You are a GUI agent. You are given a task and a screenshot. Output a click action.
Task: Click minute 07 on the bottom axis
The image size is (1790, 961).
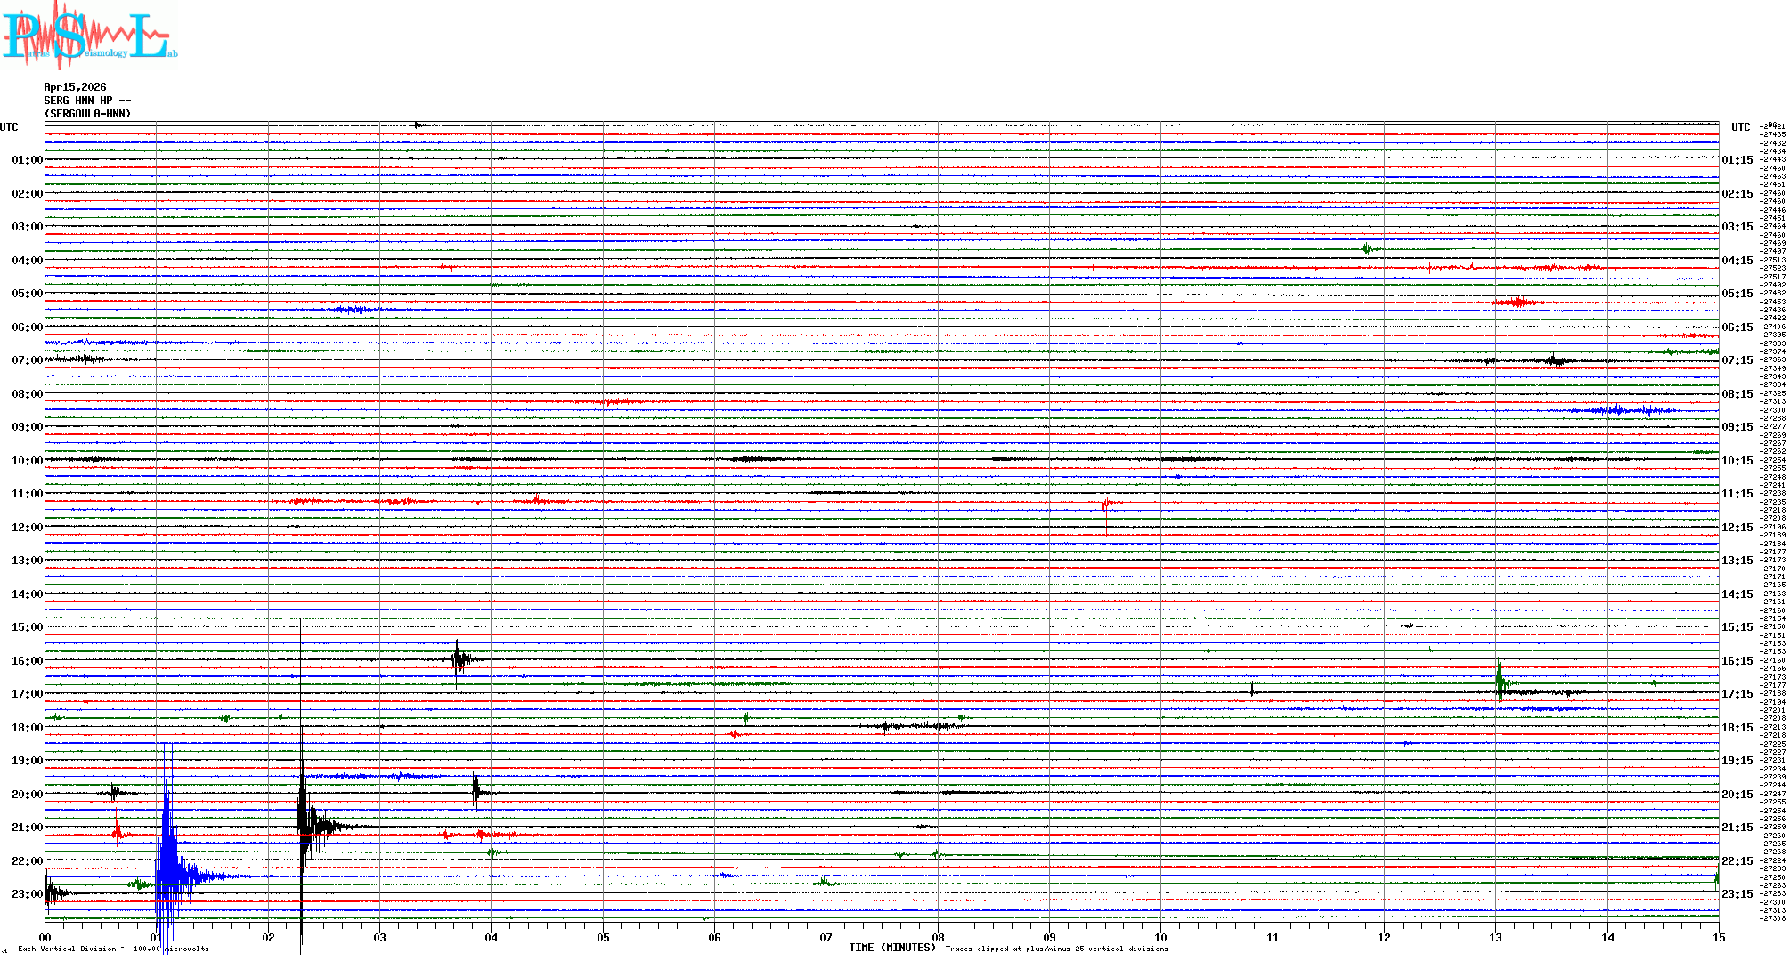click(826, 937)
